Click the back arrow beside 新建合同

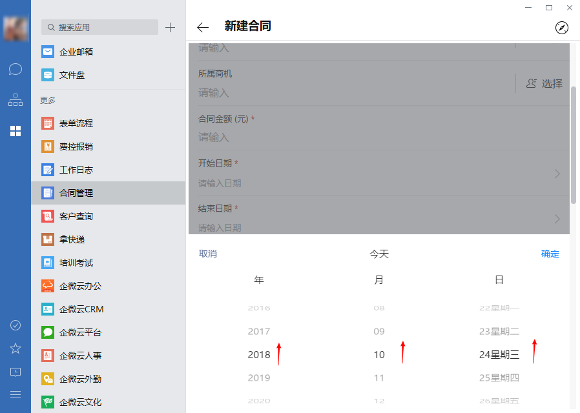pos(203,27)
